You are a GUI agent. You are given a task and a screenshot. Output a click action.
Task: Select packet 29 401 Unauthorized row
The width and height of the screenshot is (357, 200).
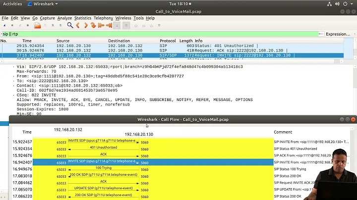(x=172, y=46)
